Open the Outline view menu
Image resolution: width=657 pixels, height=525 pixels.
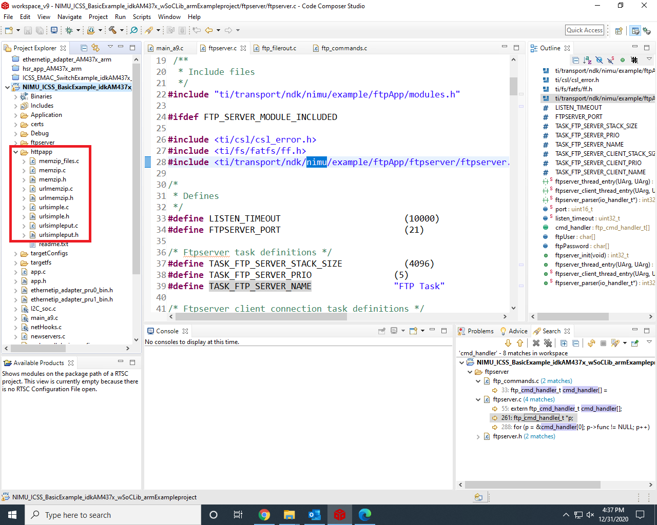coord(649,60)
